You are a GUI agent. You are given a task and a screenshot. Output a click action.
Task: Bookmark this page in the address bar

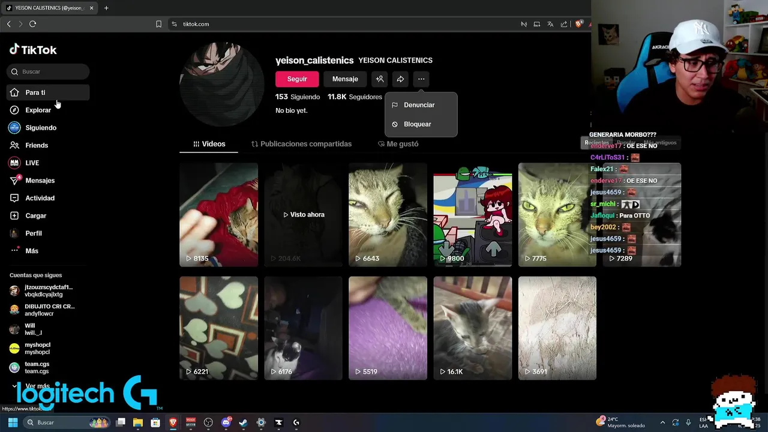[x=158, y=24]
